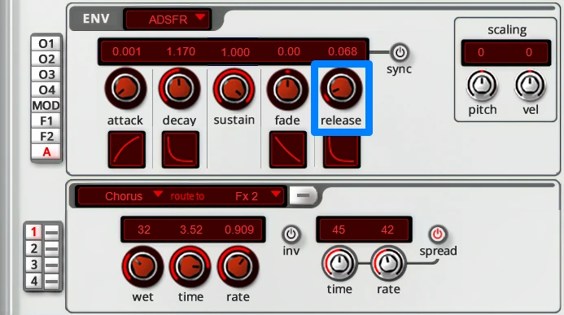Click the scaling vel knob
Screen dimensions: 564x315
tap(530, 85)
